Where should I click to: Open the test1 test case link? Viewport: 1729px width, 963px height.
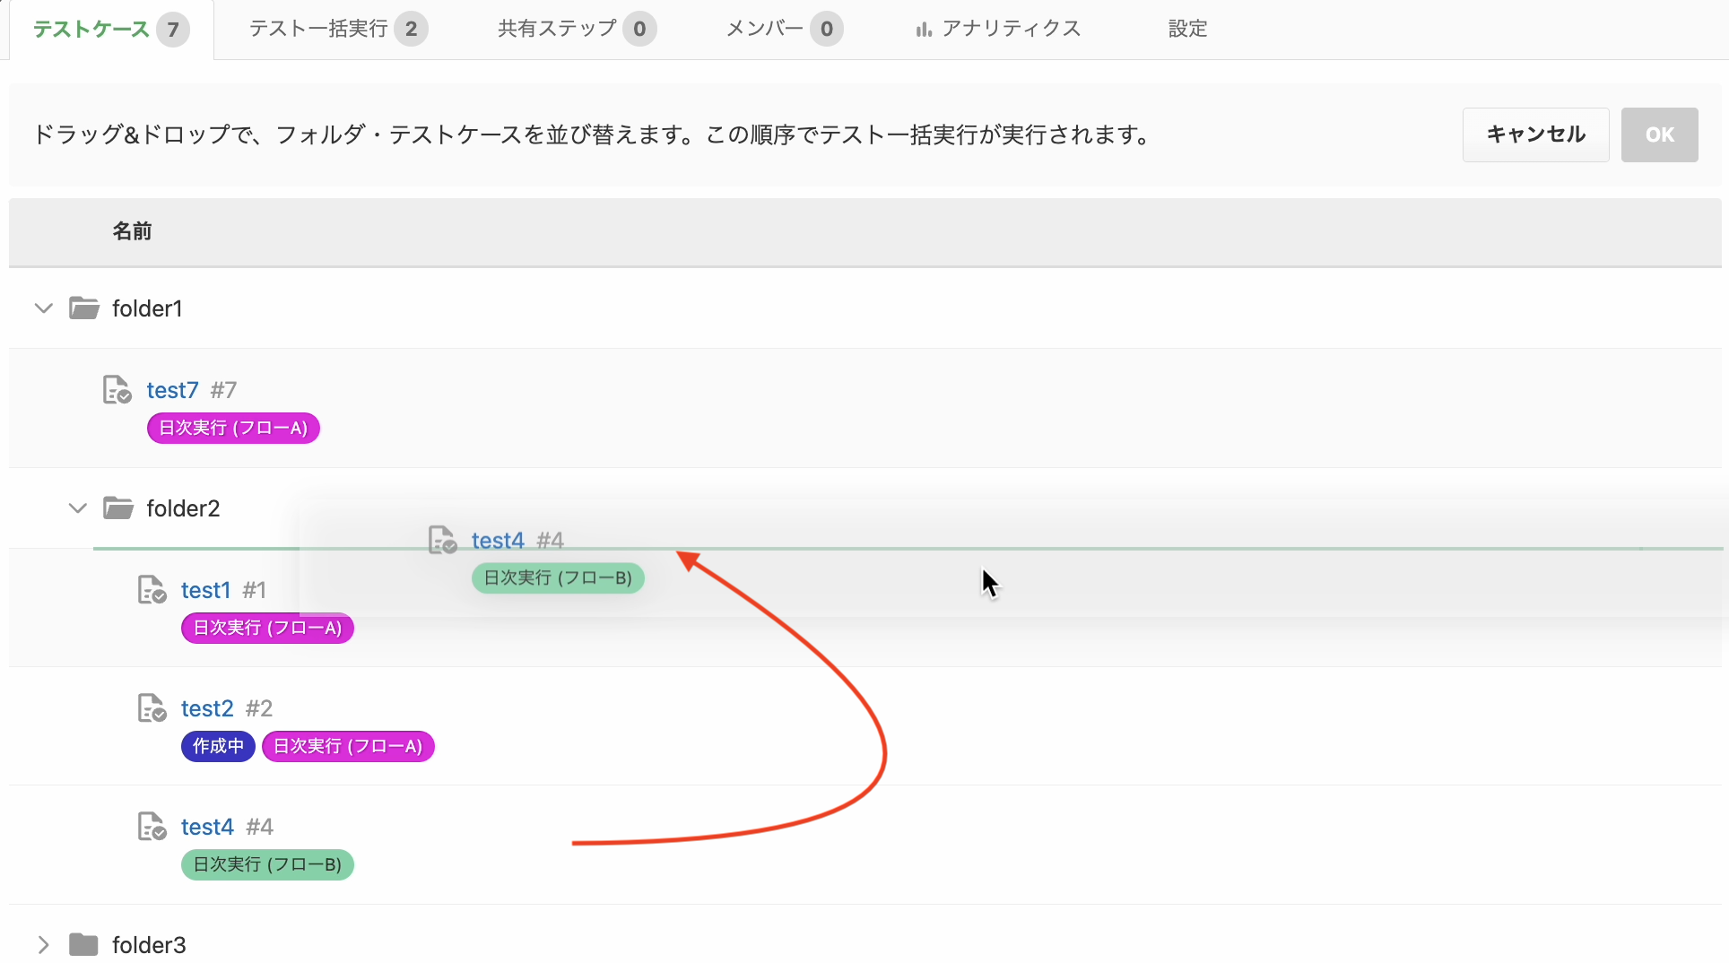tap(205, 590)
